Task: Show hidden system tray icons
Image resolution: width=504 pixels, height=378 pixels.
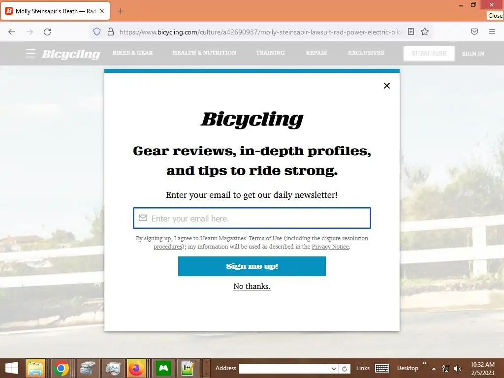Action: click(434, 369)
